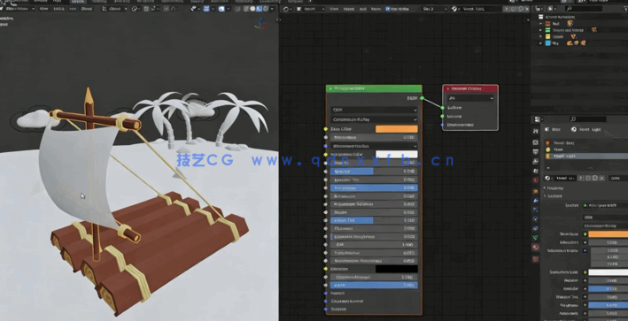Viewport: 628px width, 321px height.
Task: Click the material browse icon in Properties
Action: pos(548,179)
